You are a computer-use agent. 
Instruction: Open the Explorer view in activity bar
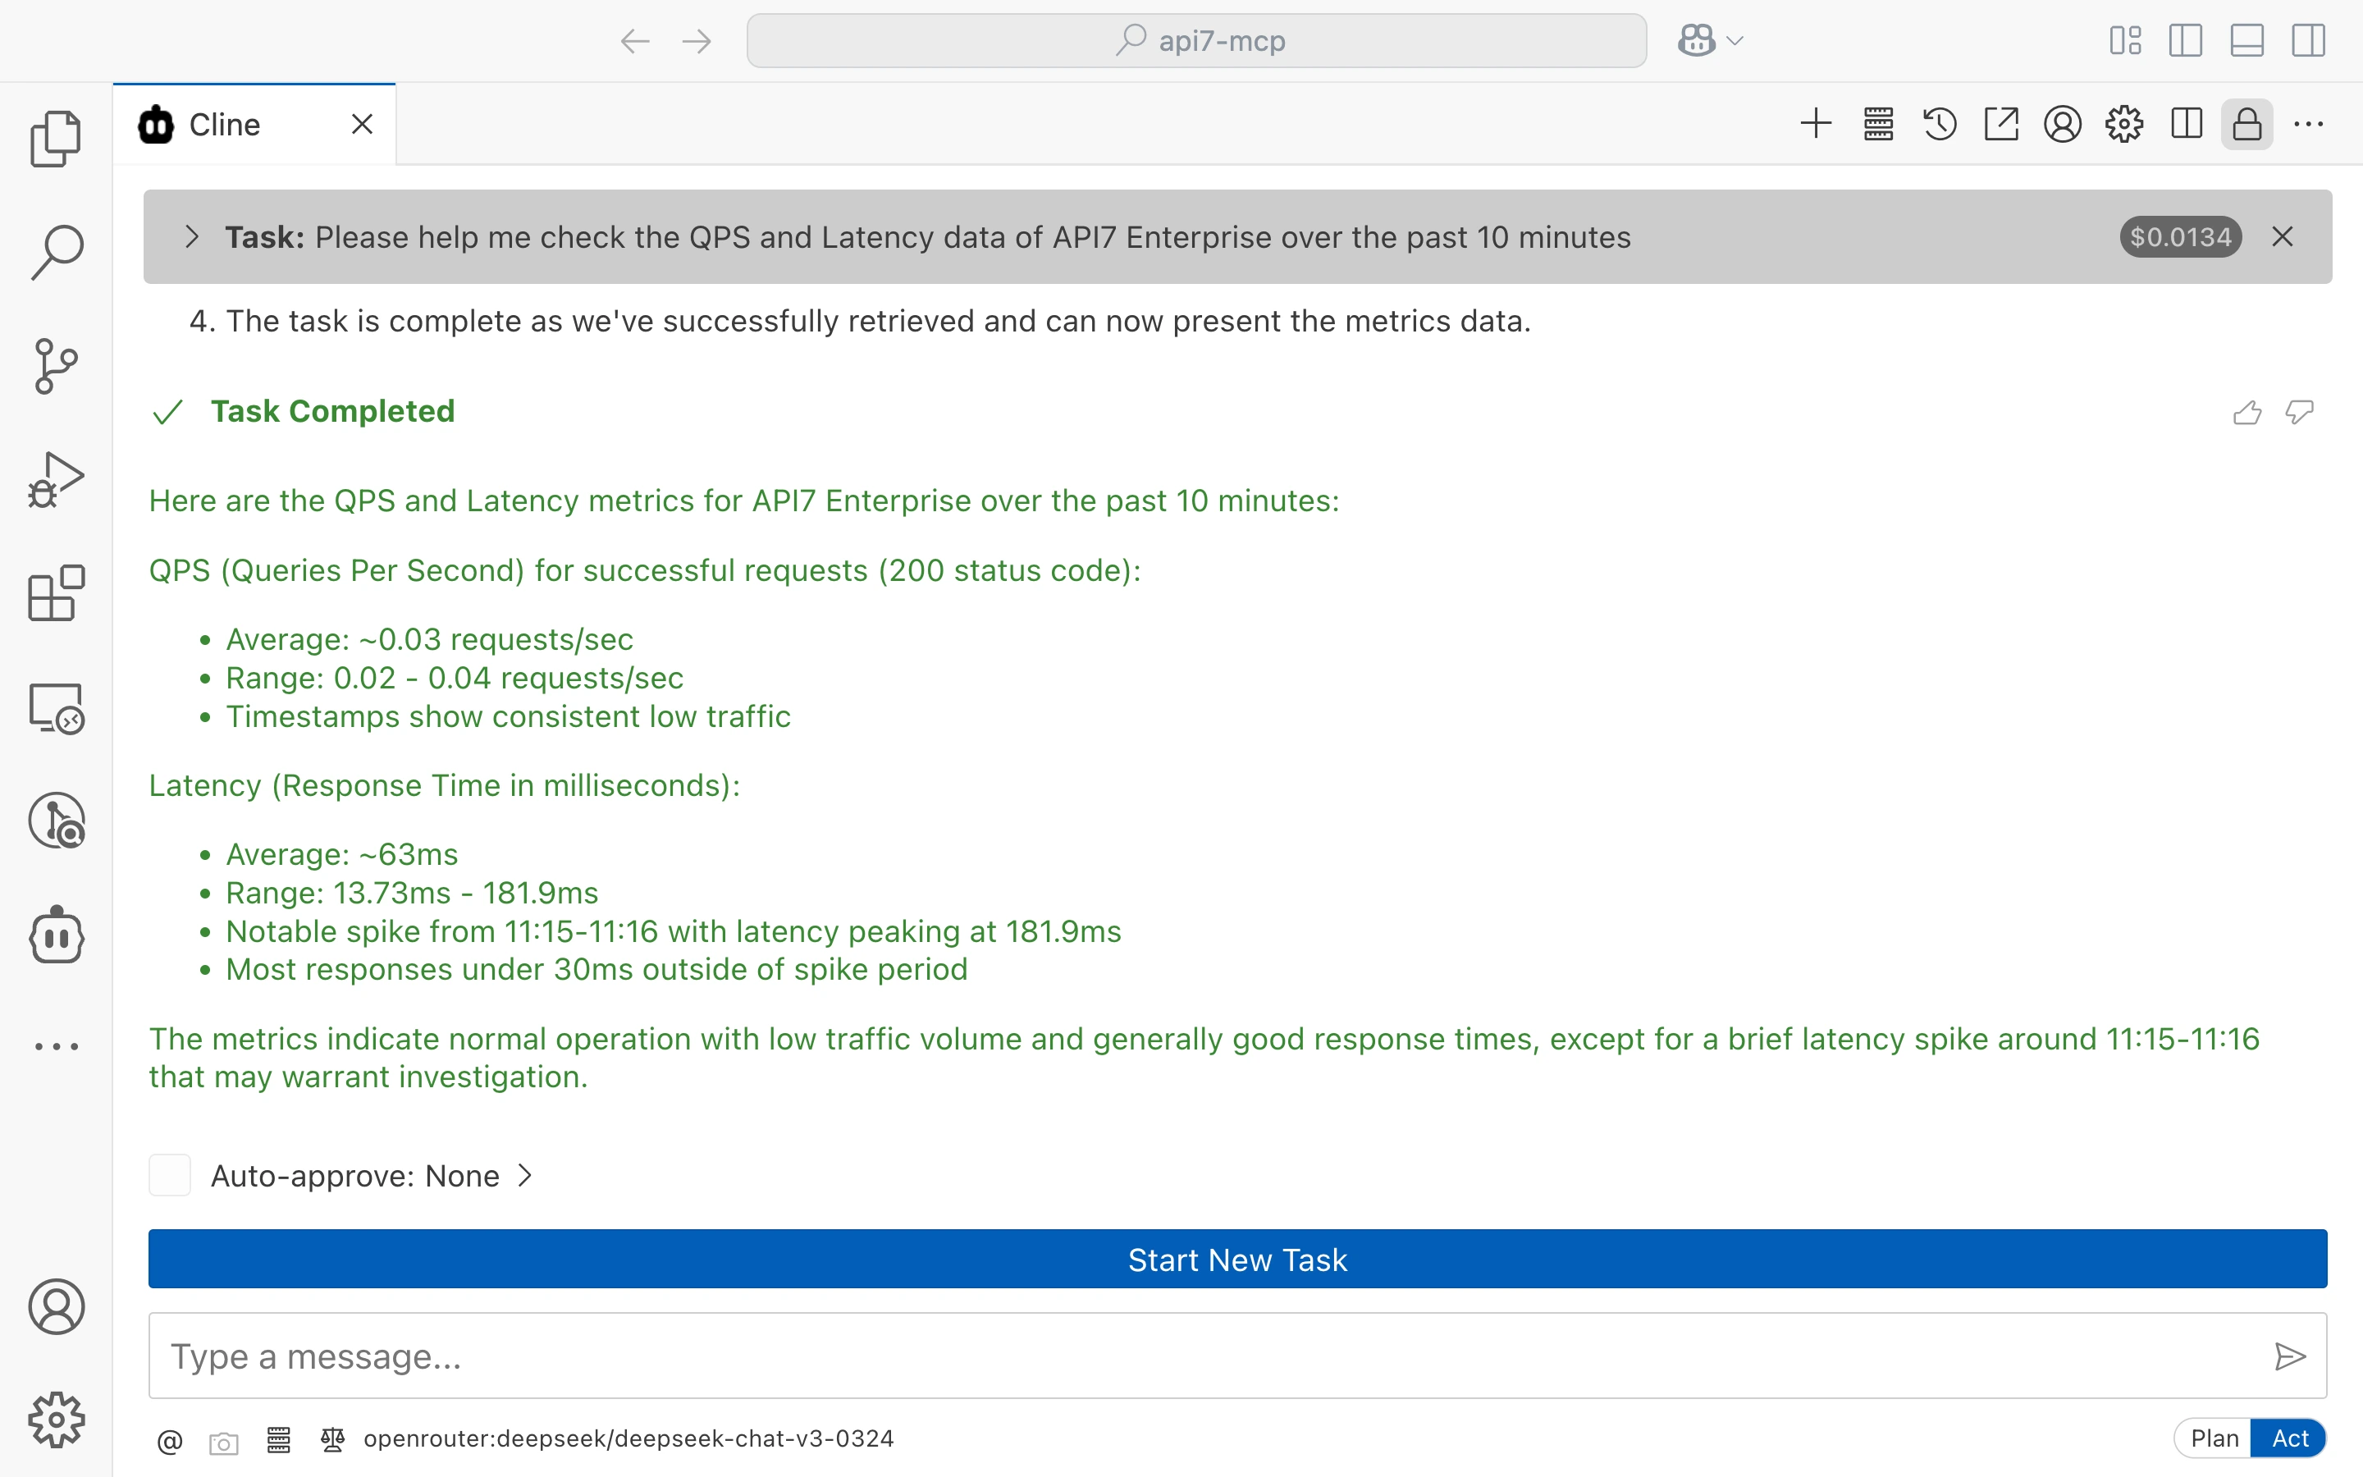pyautogui.click(x=56, y=139)
